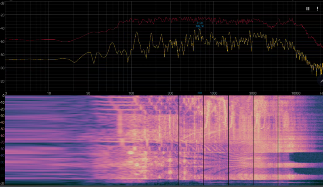Click the -40 dB label on spectrum axis
This screenshot has height=187, width=323.
3,28
